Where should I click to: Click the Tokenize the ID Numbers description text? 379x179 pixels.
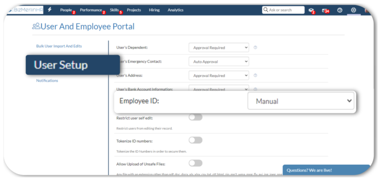coord(152,151)
